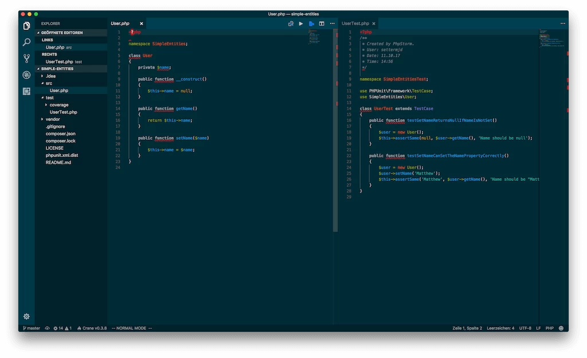Click the smiley feedback icon in the status bar
This screenshot has height=358, width=587.
coord(561,328)
